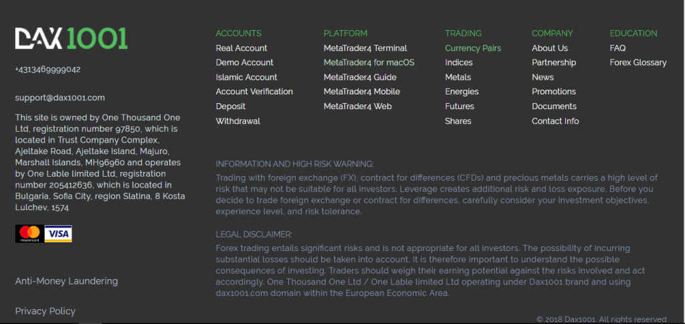
Task: Click the DAX1001 logo
Action: pyautogui.click(x=71, y=38)
